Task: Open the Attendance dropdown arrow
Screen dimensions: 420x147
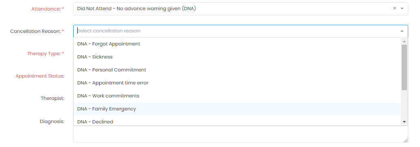Action: pos(402,9)
